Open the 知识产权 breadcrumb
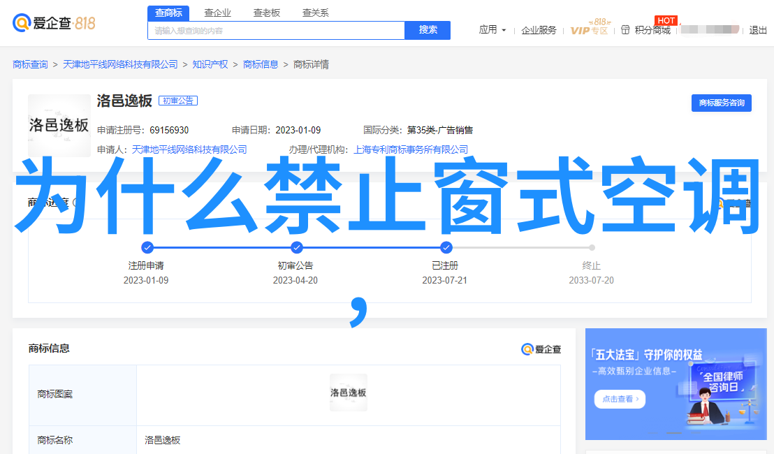Screen dimensions: 774x454 (x=210, y=65)
